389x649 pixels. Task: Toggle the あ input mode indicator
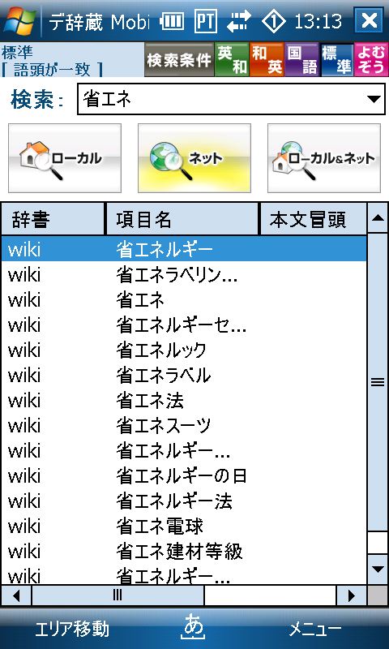click(194, 628)
